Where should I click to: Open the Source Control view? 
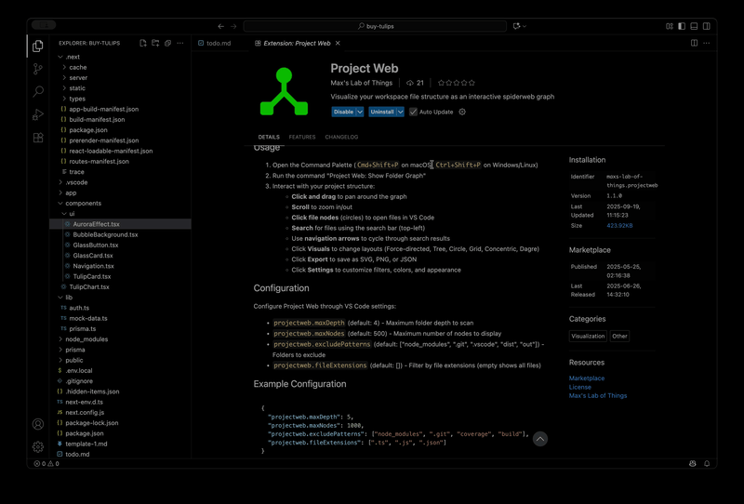[38, 69]
